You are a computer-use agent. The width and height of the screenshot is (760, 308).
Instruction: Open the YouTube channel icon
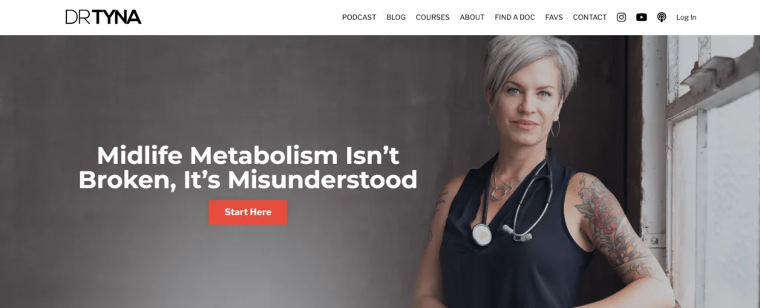[x=641, y=18]
